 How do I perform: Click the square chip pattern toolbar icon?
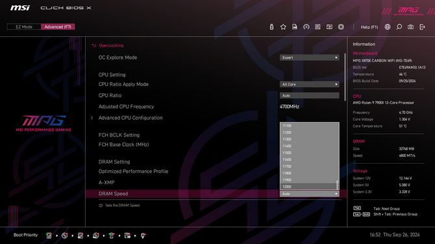click(317, 27)
